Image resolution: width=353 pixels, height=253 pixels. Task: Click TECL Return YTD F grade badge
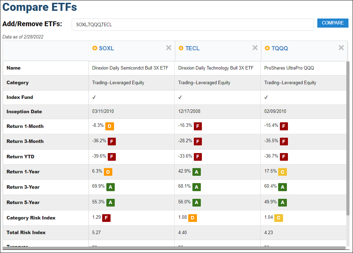click(x=198, y=157)
